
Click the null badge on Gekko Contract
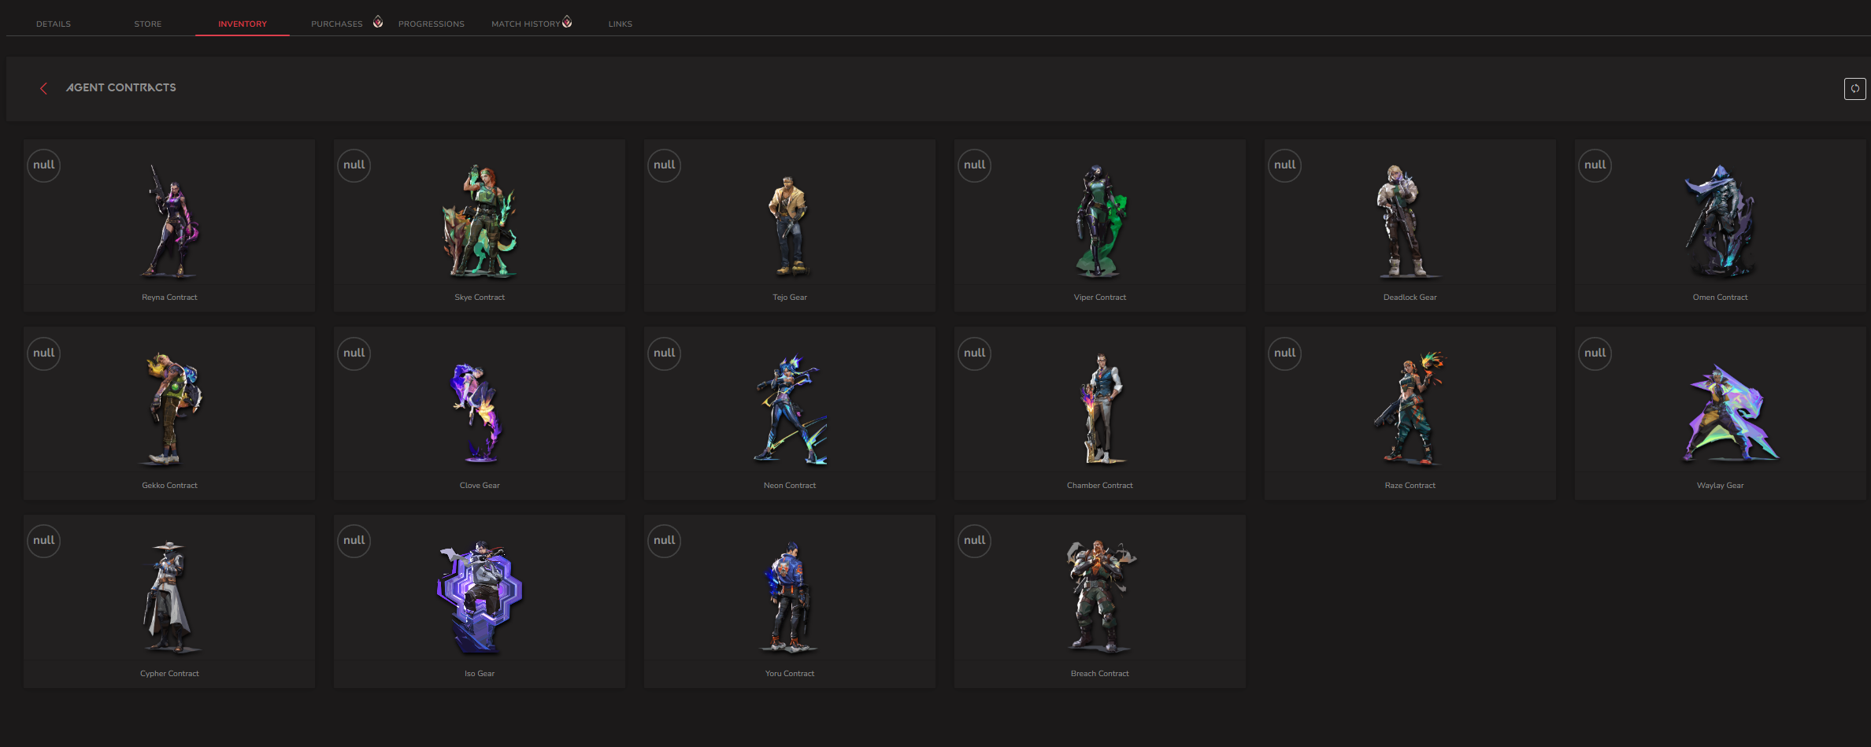tap(44, 353)
